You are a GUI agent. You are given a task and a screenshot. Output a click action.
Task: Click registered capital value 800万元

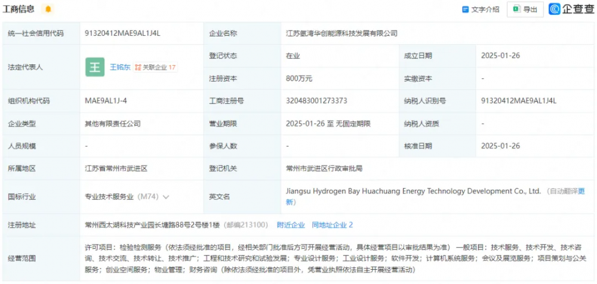pyautogui.click(x=299, y=78)
